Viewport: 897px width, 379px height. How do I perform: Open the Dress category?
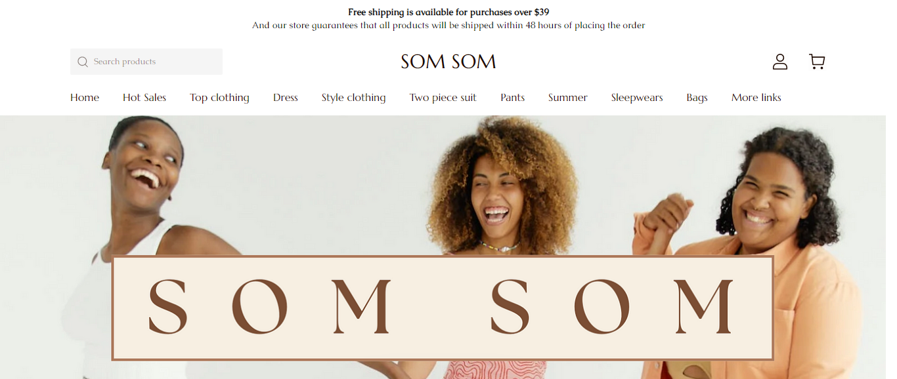pyautogui.click(x=286, y=98)
